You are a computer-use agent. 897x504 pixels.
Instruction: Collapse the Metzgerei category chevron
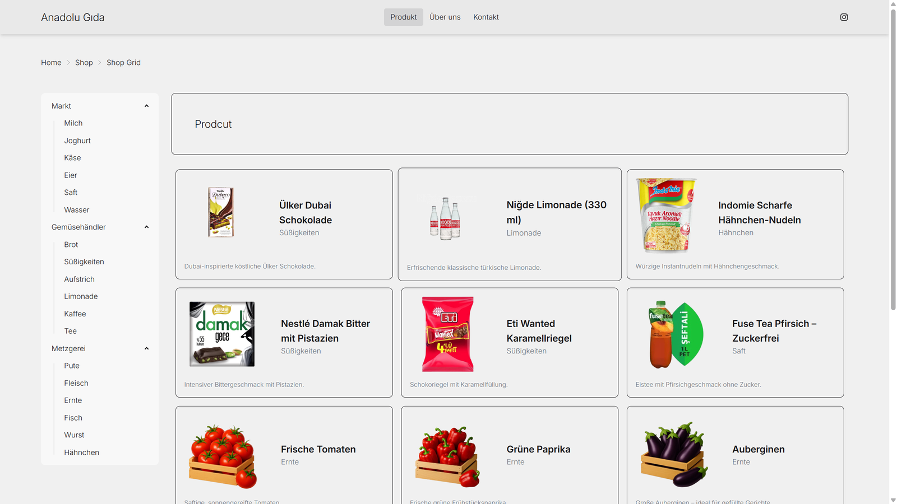146,348
